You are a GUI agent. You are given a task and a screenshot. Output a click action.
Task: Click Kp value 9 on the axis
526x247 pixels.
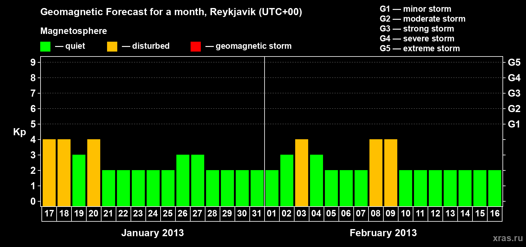[x=33, y=62]
